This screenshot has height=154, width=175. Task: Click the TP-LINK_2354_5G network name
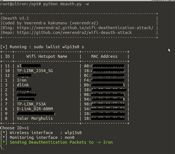[x=35, y=71]
